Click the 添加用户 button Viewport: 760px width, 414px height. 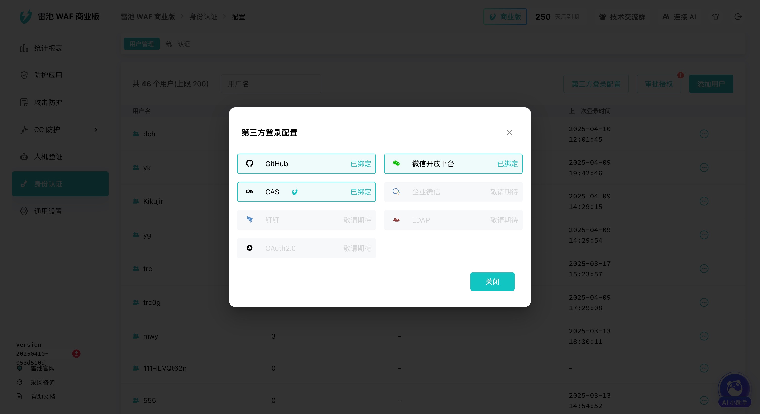(x=711, y=84)
